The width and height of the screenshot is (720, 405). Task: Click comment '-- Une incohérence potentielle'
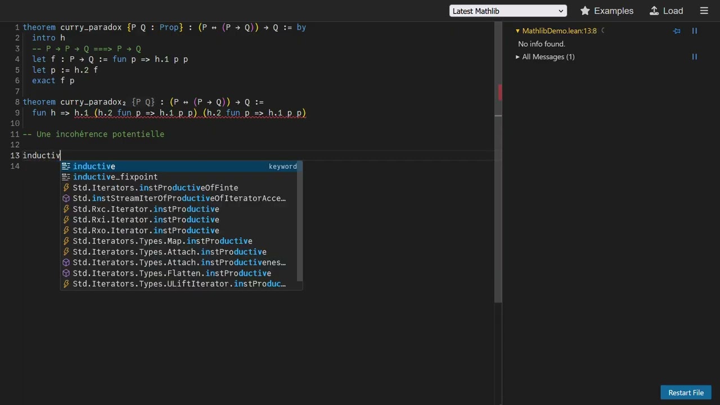pyautogui.click(x=93, y=134)
